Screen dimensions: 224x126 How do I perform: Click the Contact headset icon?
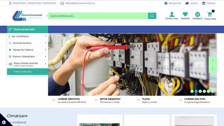[x=204, y=3]
